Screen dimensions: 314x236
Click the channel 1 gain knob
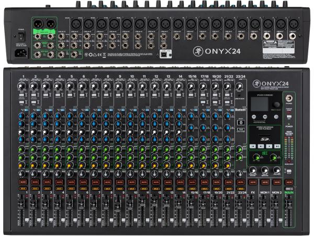23,87
